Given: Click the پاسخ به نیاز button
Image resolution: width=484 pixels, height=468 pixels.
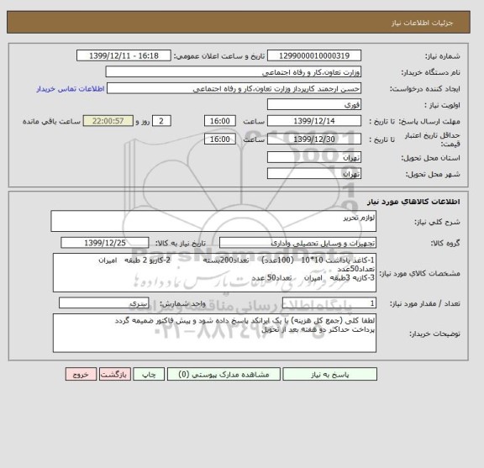Looking at the screenshot, I should [329, 374].
